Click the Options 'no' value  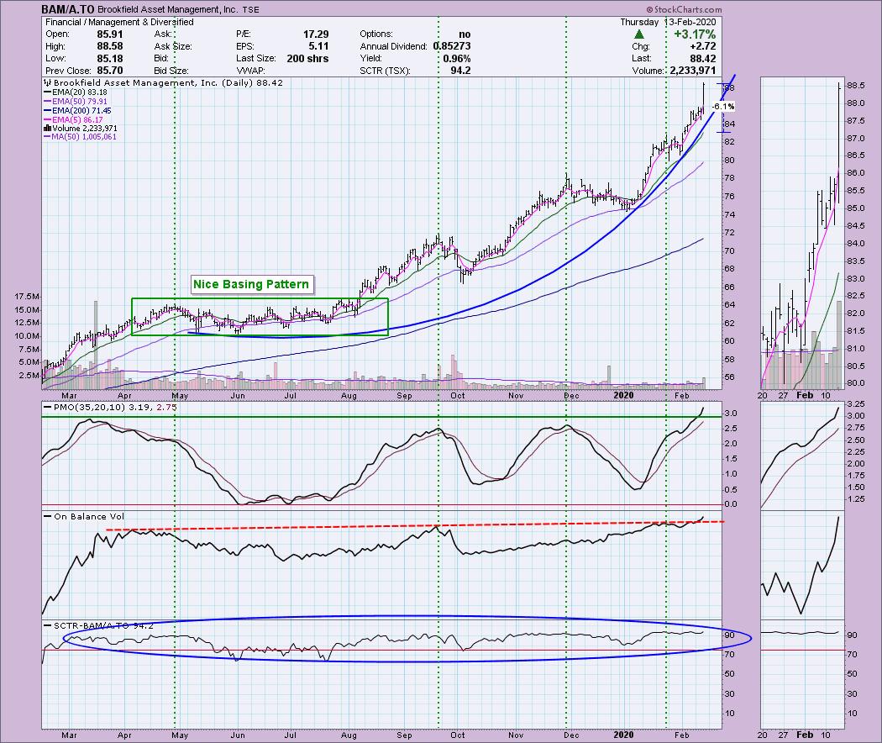click(x=465, y=34)
